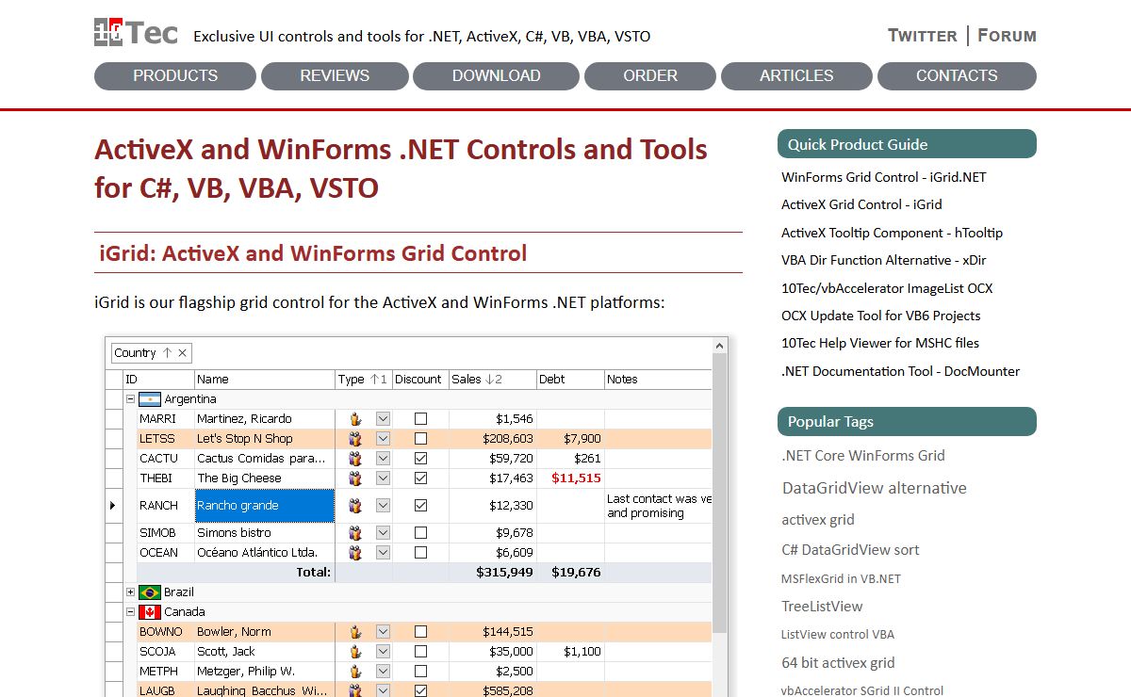Remove Country grouping with its X icon
This screenshot has width=1131, height=697.
point(183,353)
